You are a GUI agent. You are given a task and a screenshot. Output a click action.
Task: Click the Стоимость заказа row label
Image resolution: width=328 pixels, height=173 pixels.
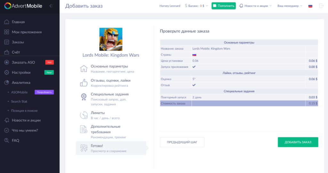[x=173, y=103]
